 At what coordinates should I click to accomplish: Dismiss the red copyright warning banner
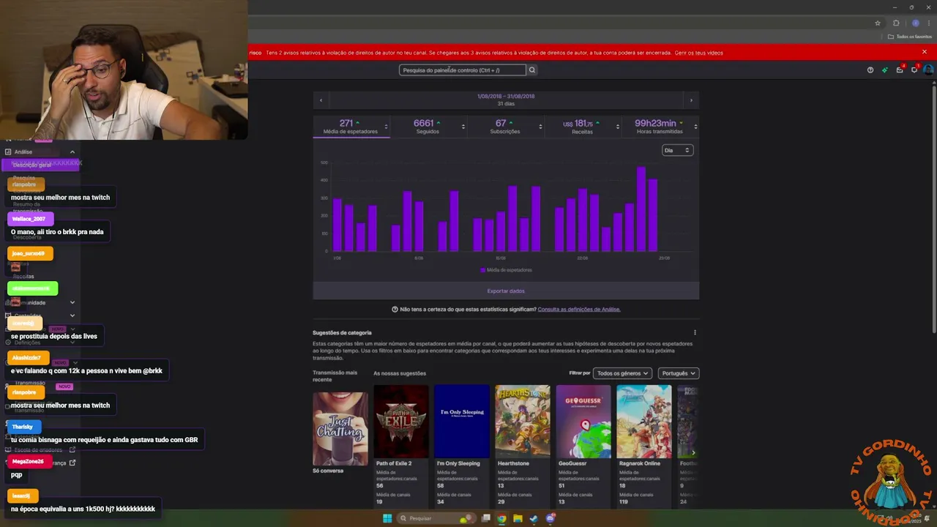coord(925,52)
